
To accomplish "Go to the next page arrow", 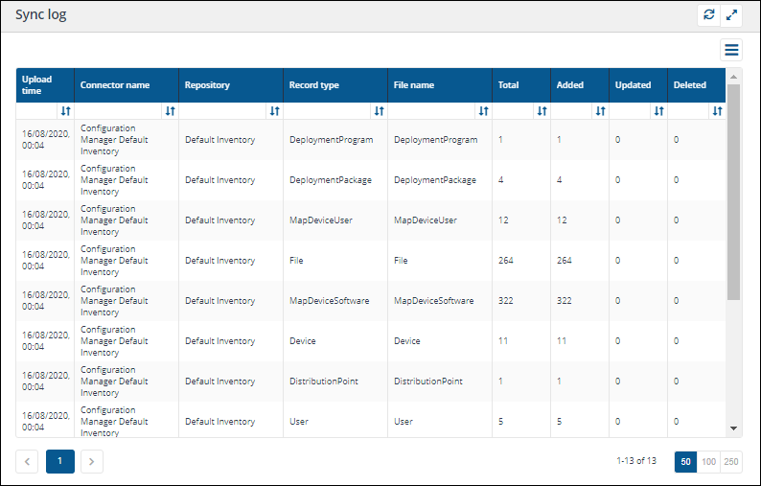I will tap(91, 461).
